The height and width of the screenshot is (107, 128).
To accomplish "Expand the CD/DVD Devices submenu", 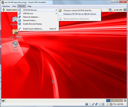I will coord(38,10).
